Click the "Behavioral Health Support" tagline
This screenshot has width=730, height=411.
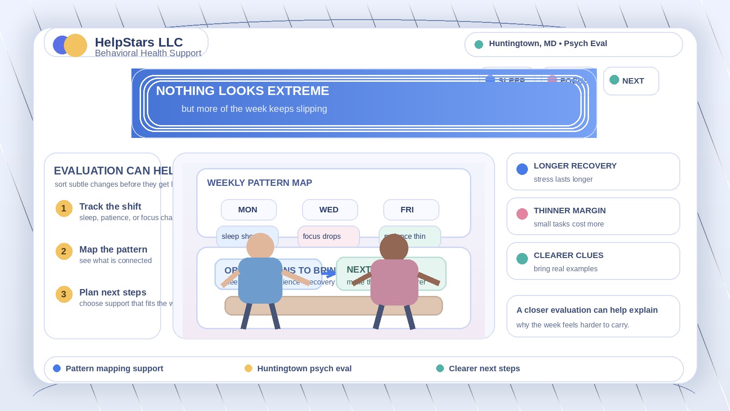point(148,53)
